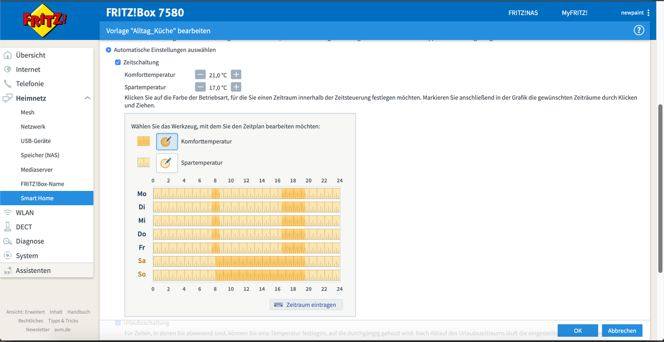
Task: Select Automatische Einstellungen auswählen radio button
Action: point(108,50)
